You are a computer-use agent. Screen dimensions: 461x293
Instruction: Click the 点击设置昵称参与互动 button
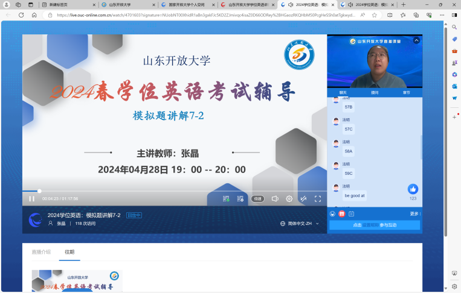click(x=375, y=225)
